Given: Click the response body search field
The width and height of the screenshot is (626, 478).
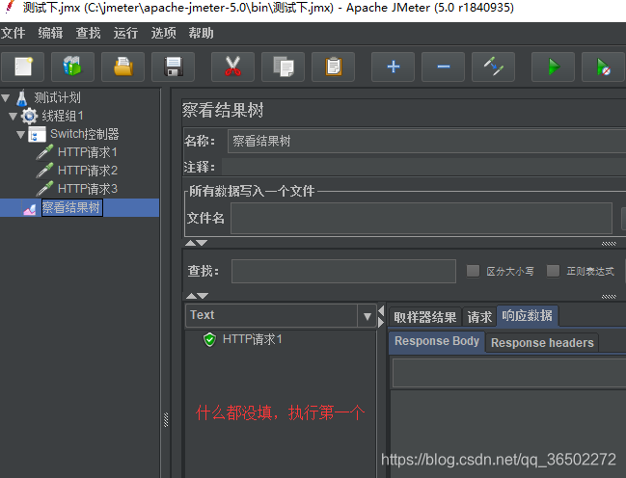Looking at the screenshot, I should 509,373.
